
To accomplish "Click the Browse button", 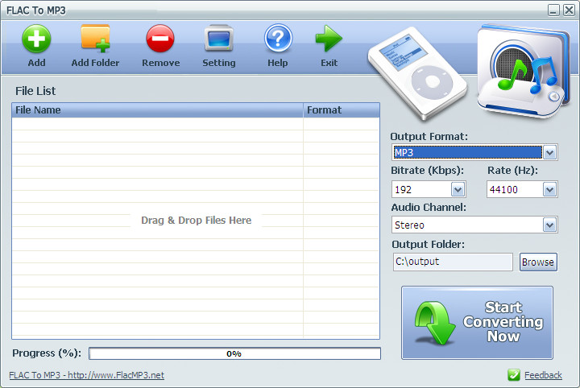I will (x=538, y=262).
